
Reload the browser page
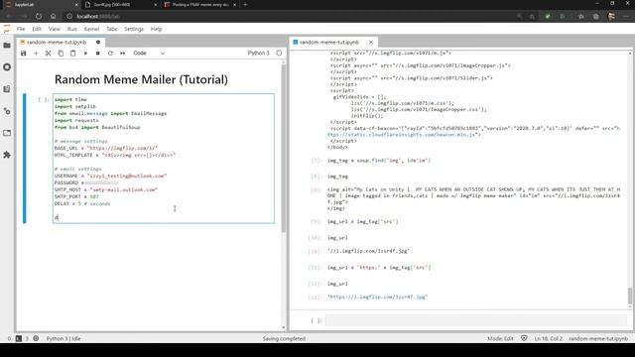point(39,16)
